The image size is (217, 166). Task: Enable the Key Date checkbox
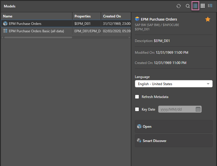point(137,109)
